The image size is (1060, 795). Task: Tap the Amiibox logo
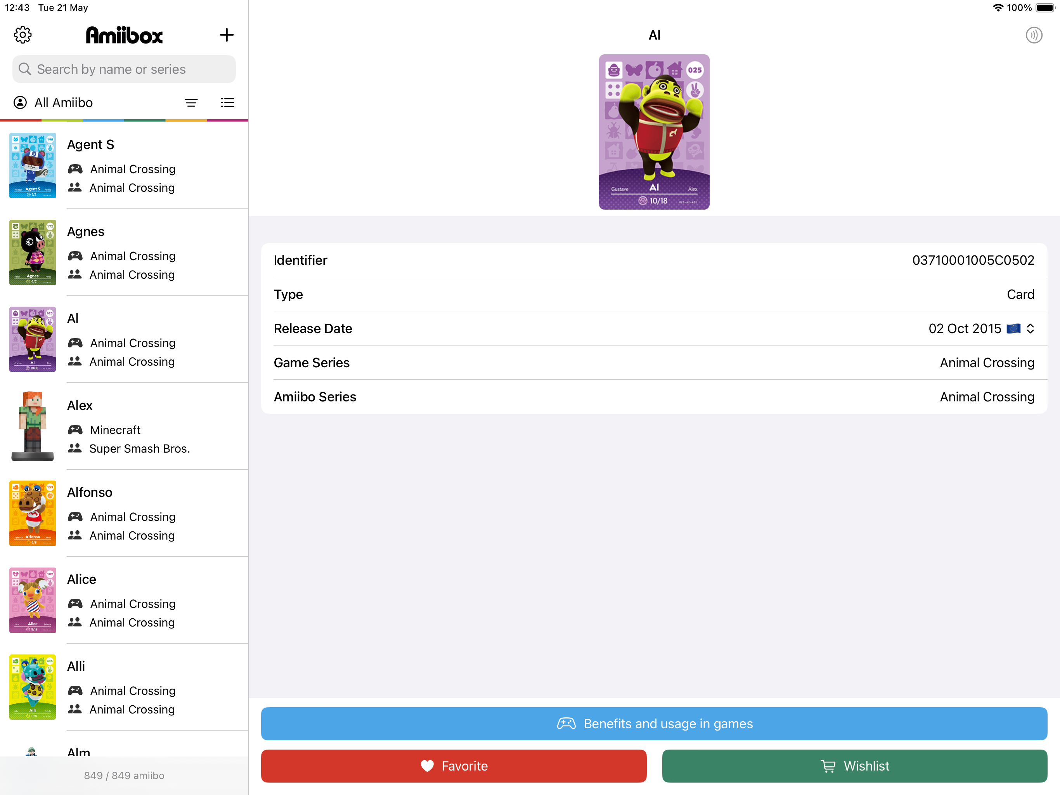coord(124,35)
